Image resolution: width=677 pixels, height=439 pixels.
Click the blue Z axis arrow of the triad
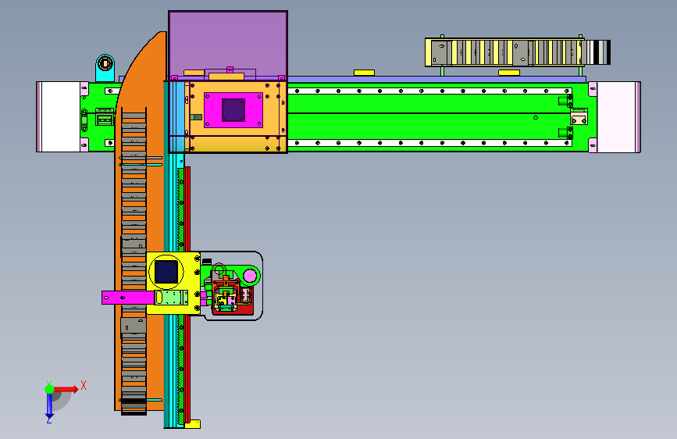coord(49,406)
